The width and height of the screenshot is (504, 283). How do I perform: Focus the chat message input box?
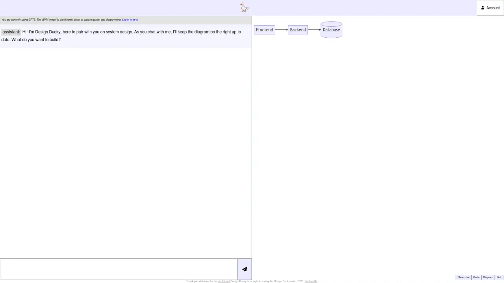coord(119,269)
